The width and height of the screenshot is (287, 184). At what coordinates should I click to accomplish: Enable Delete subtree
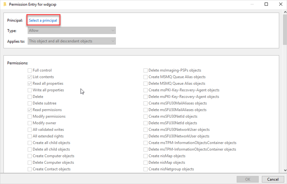29,103
